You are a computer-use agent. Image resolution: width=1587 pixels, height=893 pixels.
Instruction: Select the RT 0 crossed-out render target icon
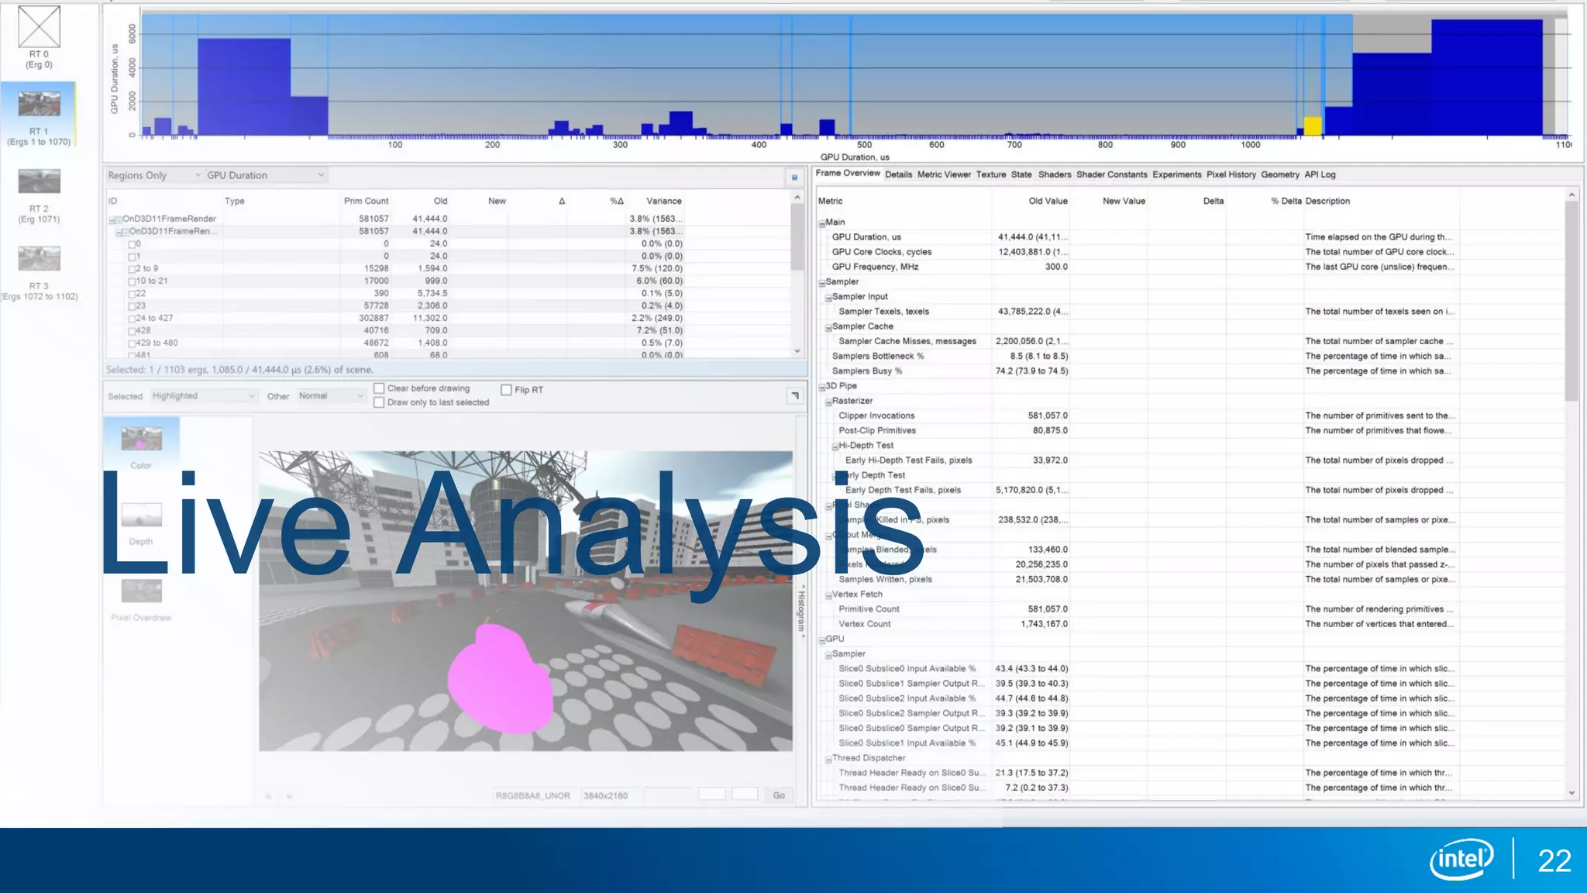coord(39,27)
